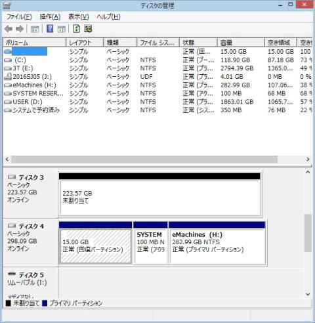Toggle the console tree view icon
This screenshot has width=315, height=323.
pos(35,29)
